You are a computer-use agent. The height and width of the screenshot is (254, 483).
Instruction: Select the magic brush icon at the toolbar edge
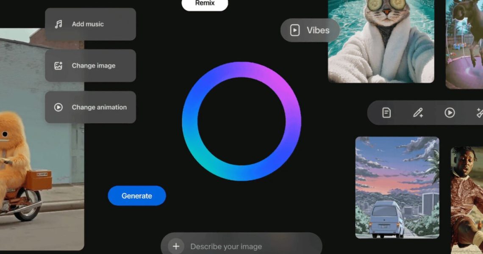point(479,113)
